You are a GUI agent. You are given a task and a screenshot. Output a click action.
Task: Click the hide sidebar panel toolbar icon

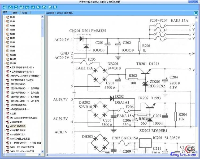pyautogui.click(x=5, y=7)
